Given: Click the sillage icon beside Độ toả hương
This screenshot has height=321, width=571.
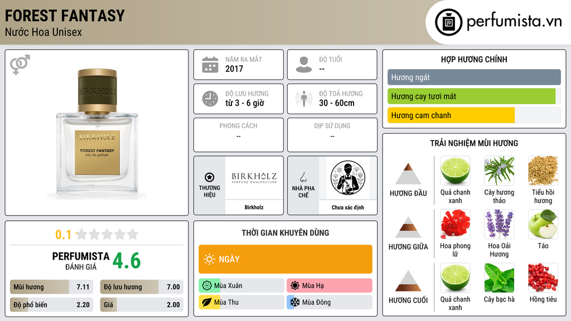Looking at the screenshot, I should pos(304,99).
